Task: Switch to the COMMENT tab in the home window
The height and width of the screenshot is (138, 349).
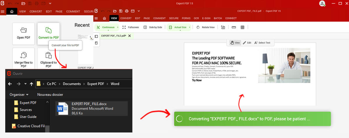Action: click(73, 12)
